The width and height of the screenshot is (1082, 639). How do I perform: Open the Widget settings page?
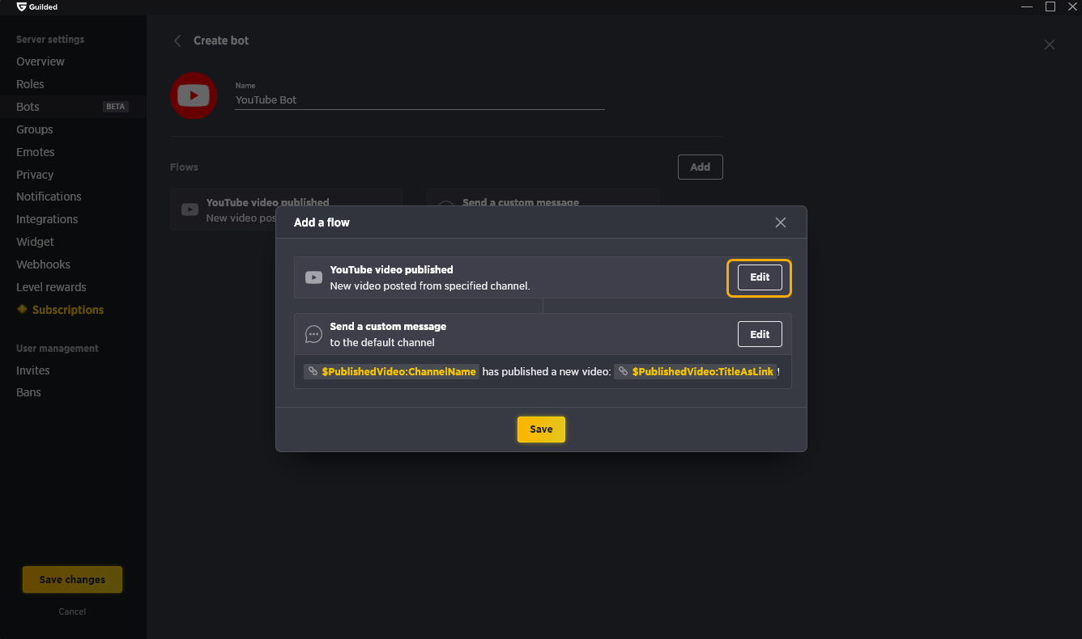[x=36, y=242]
